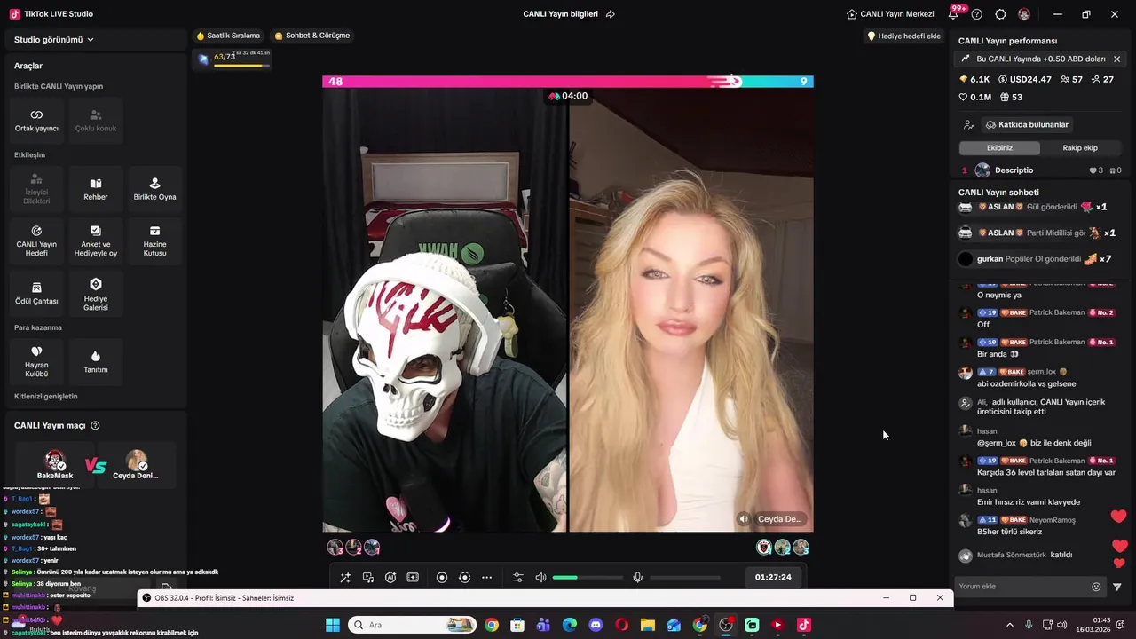Viewport: 1136px width, 639px height.
Task: Mute the speaker volume icon
Action: point(540,578)
